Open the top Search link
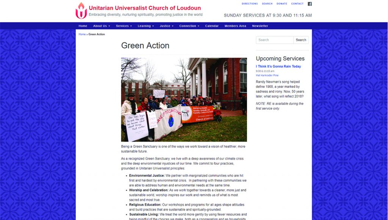Screen dimensions: 388x220 (x=267, y=4)
